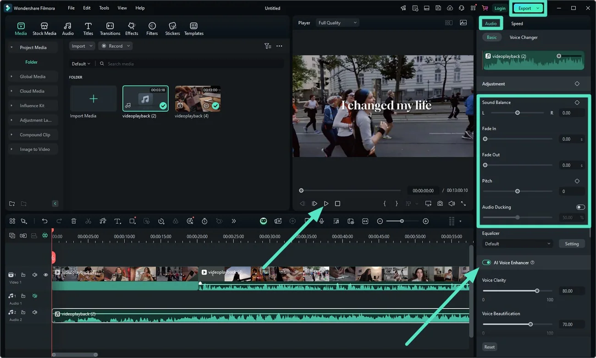This screenshot has height=358, width=596.
Task: Play the video preview
Action: click(326, 204)
